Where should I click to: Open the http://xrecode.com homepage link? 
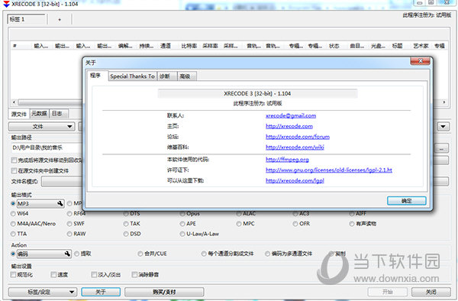289,126
